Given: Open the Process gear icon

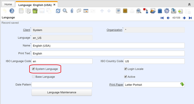Looking at the screenshot, I should (167, 11).
